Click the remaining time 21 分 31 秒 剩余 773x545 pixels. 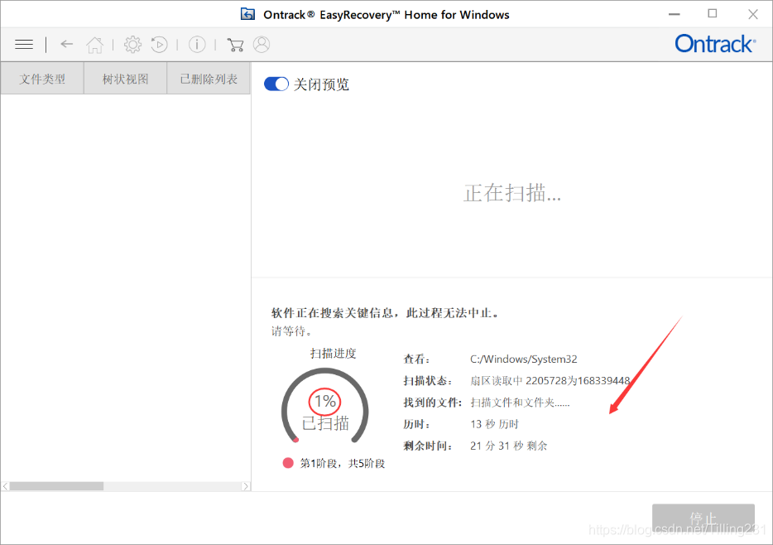coord(509,446)
